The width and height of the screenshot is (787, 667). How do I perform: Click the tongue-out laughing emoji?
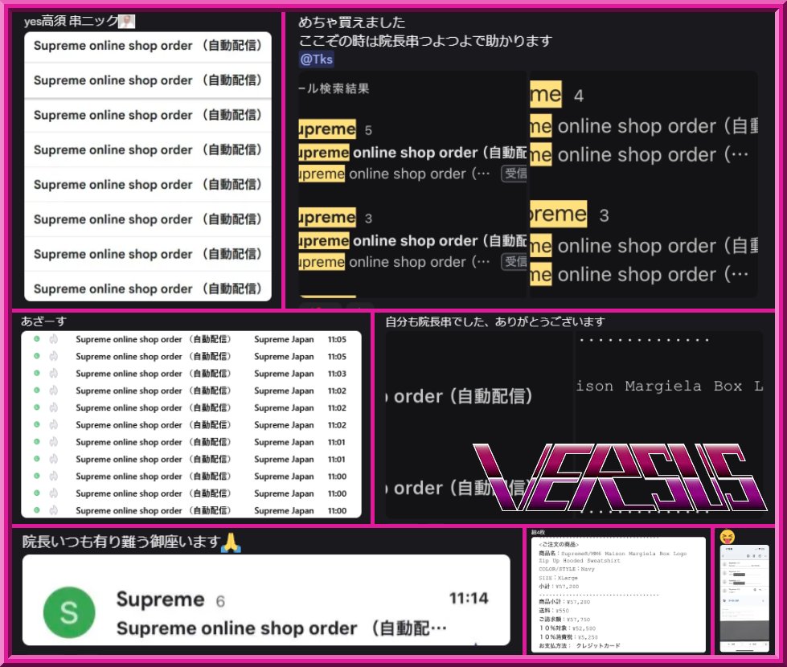(x=727, y=537)
